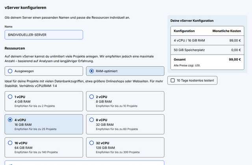Click Empfohlen für bis zu 60 Projekte text
This screenshot has height=165, width=252.
[117, 129]
